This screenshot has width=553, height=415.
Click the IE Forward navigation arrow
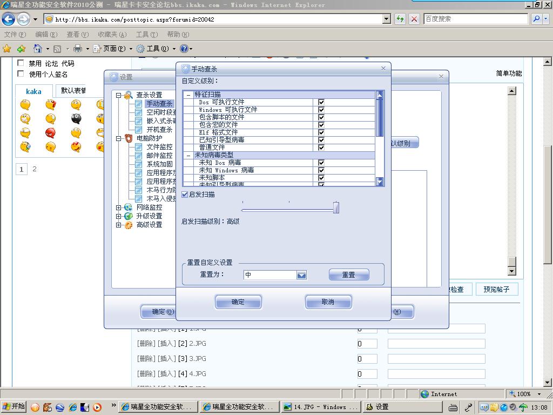pos(23,19)
